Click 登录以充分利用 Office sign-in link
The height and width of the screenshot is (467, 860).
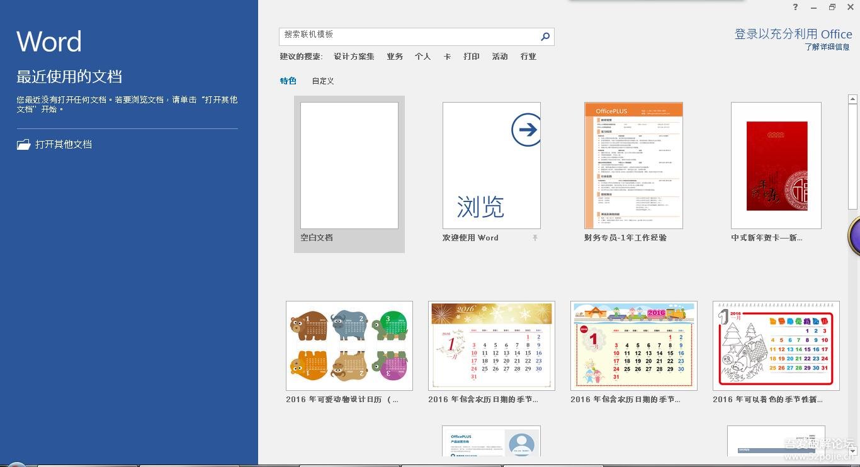coord(793,34)
